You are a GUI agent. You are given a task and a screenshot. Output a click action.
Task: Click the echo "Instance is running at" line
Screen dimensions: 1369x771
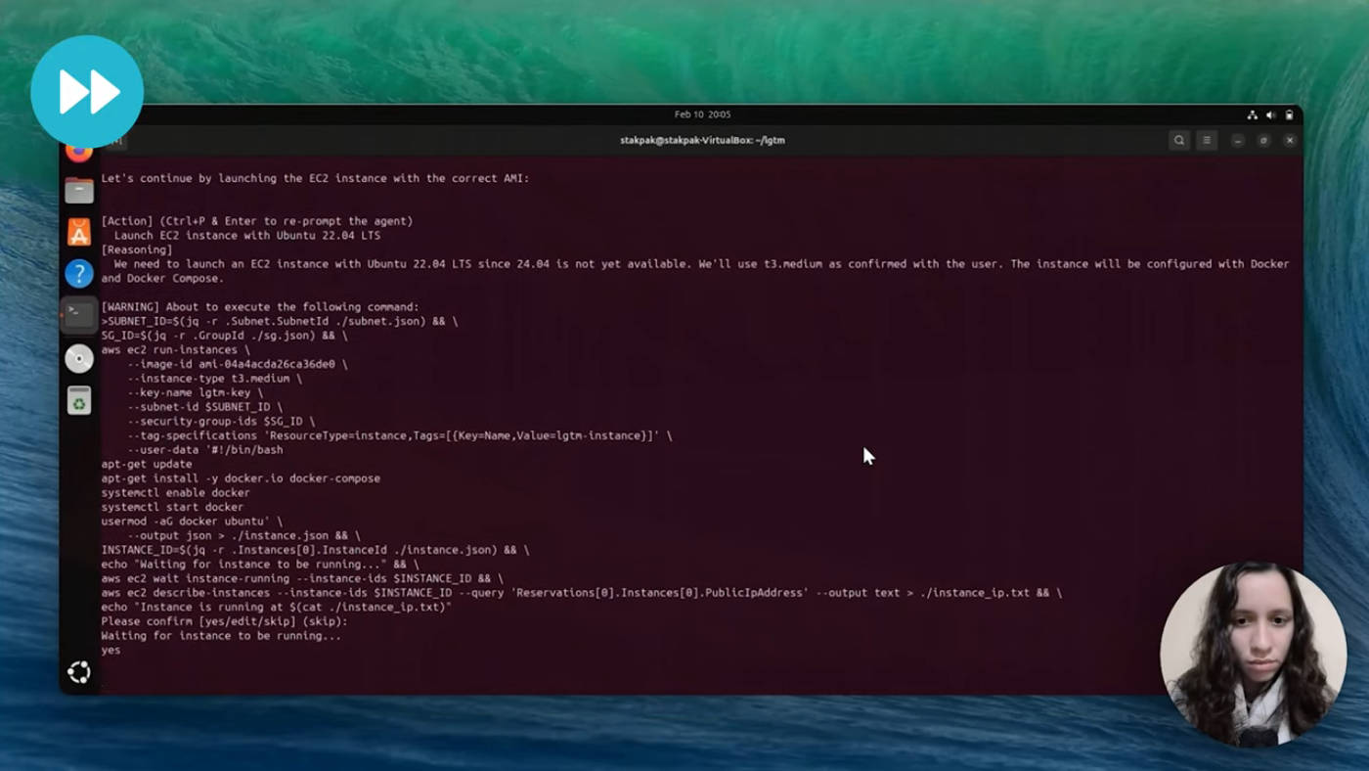(x=276, y=607)
